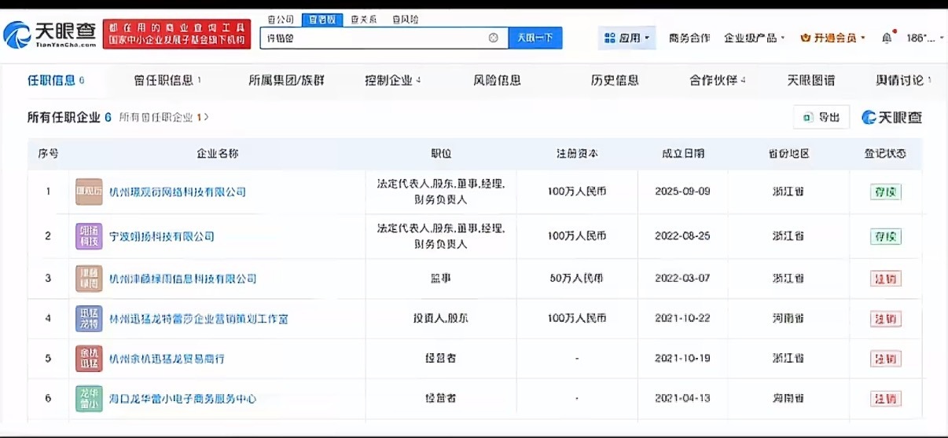Click the 导出 export button
948x438 pixels.
(x=821, y=118)
